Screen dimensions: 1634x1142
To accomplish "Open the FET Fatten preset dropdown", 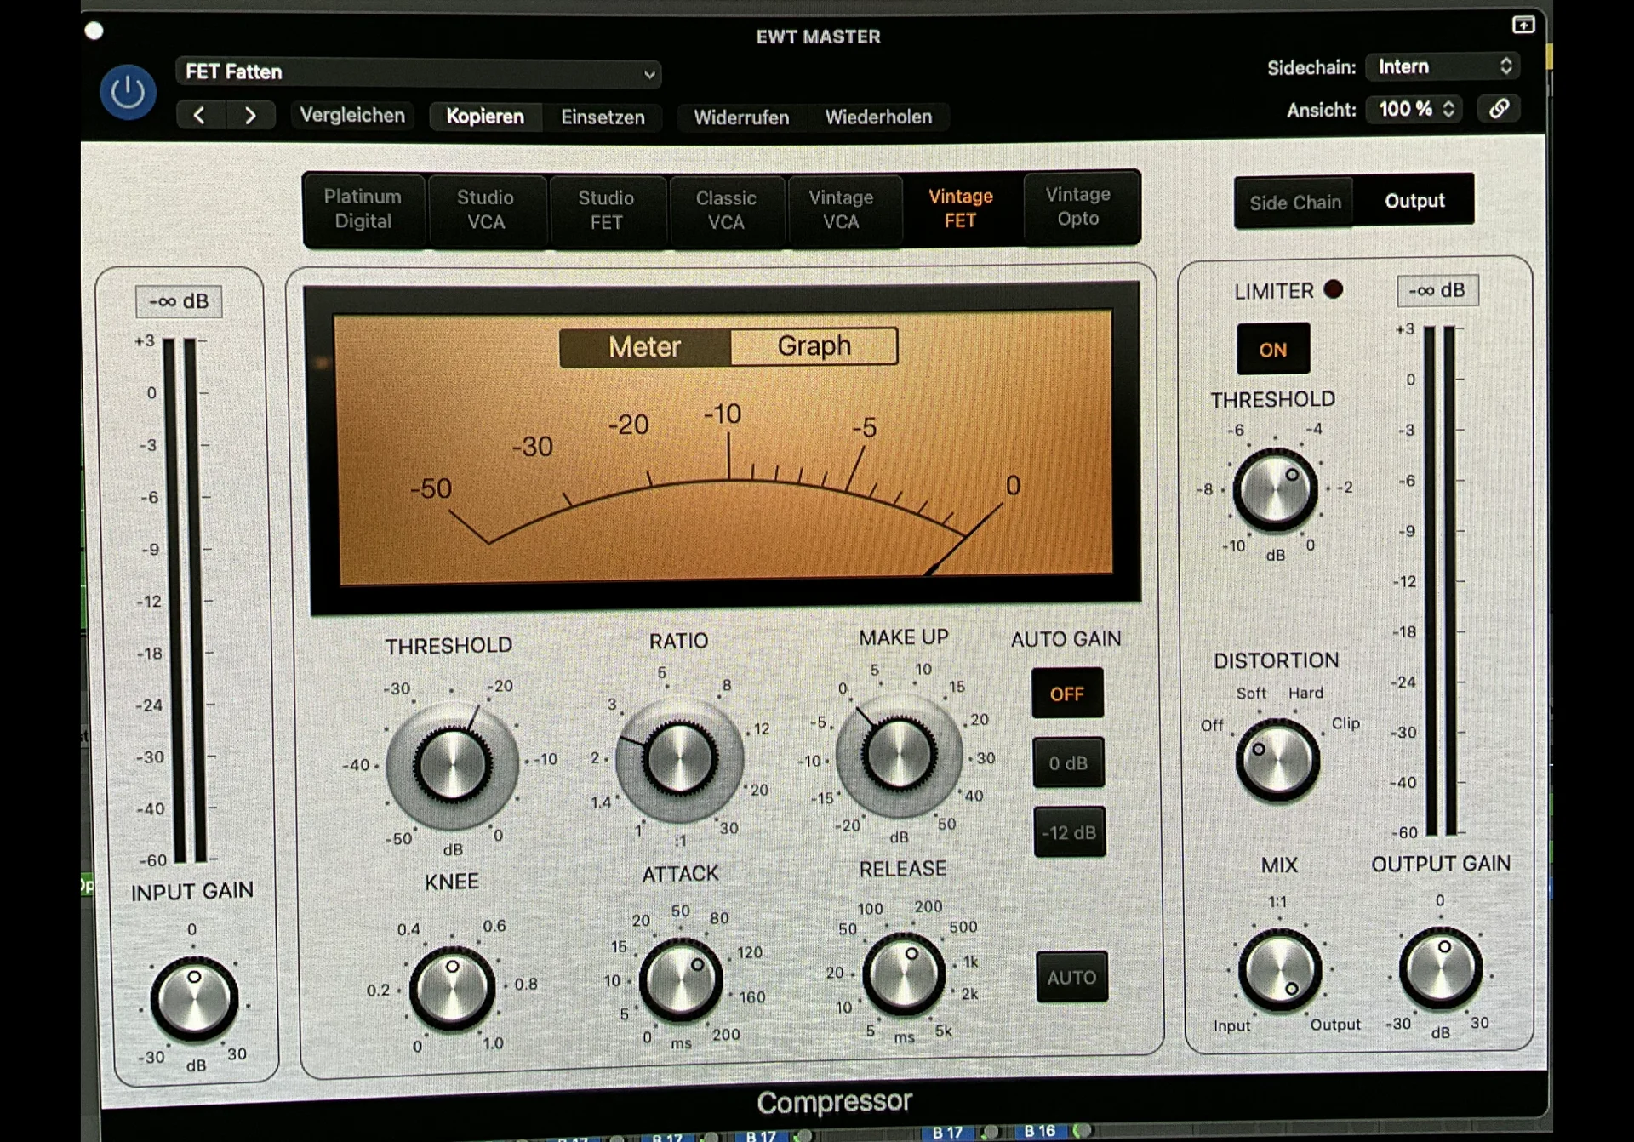I will (x=418, y=72).
